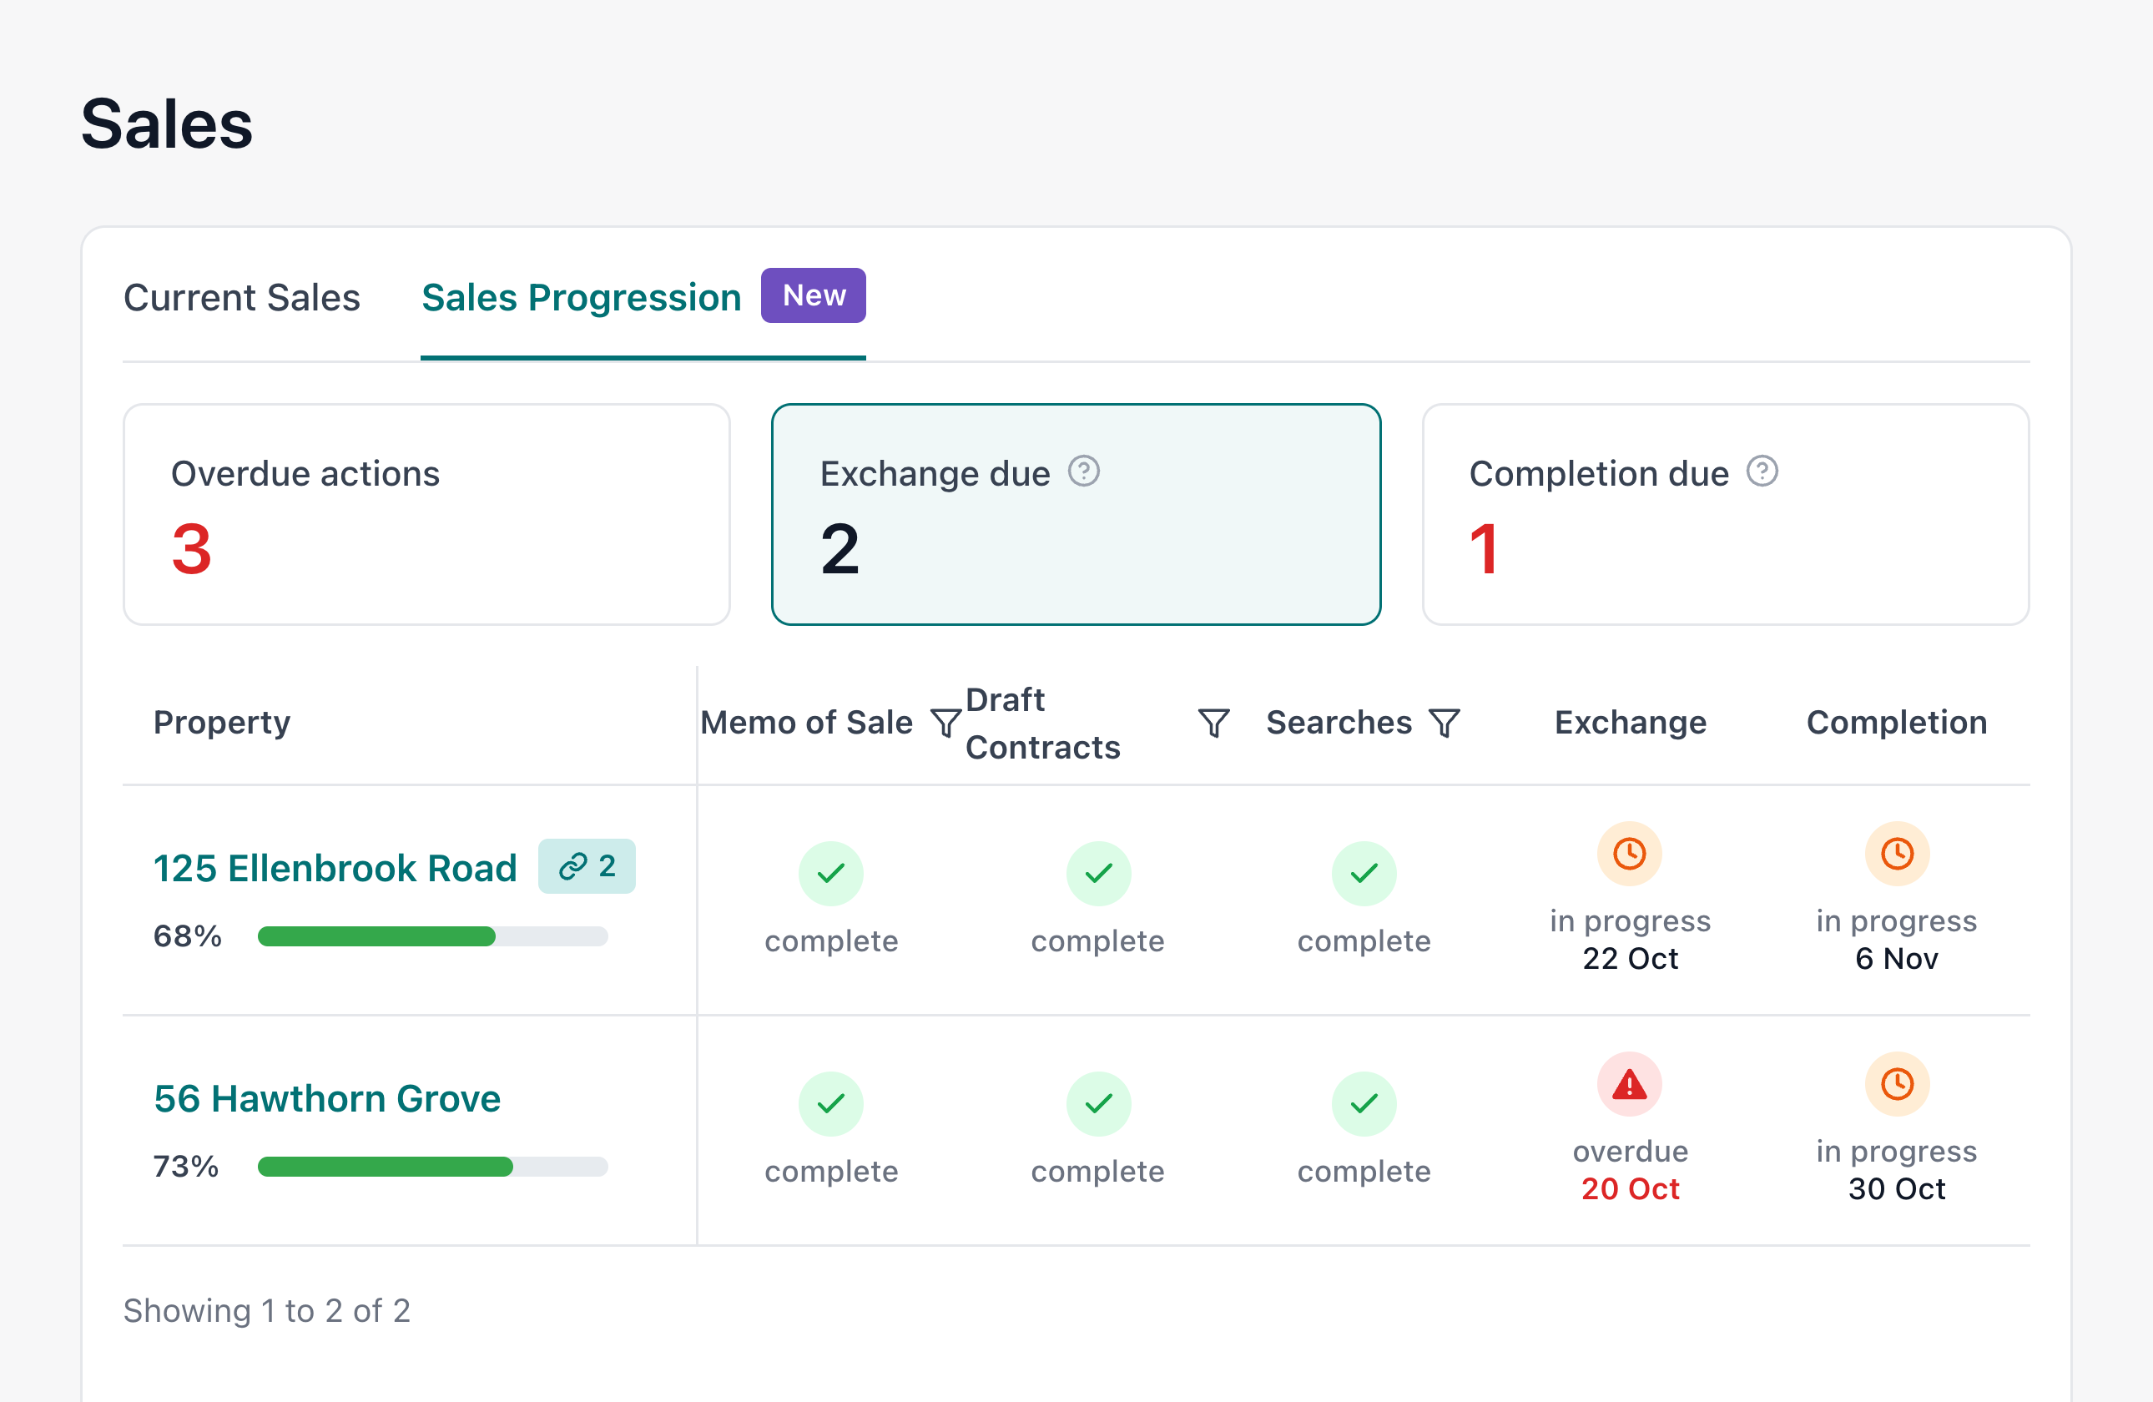Viewport: 2153px width, 1402px height.
Task: Click Searches checkmark for 125 Ellenbrook Road
Action: tap(1364, 873)
